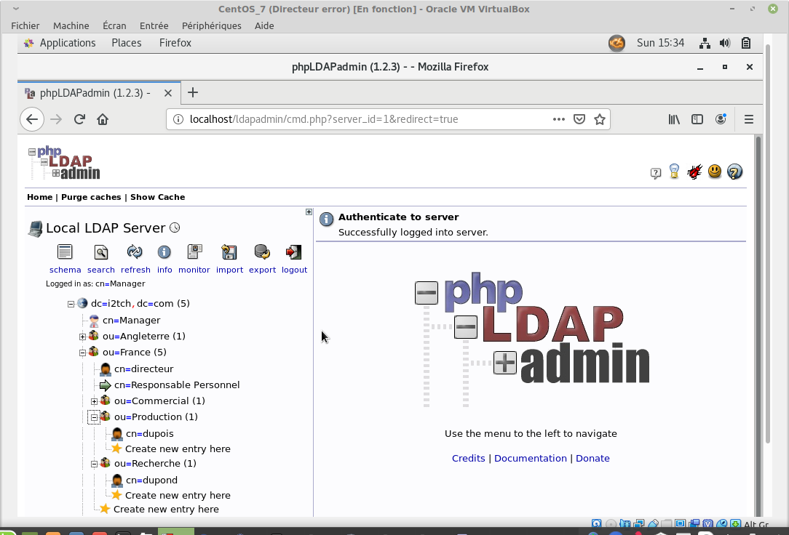Click the import icon

229,252
